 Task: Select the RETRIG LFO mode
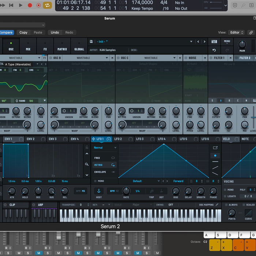click(105, 165)
